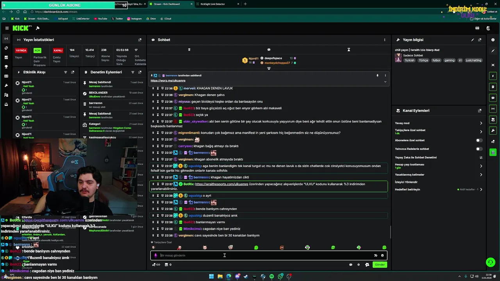
Task: Pop out the Yayın İstatistikleri panel
Action: pos(140,40)
